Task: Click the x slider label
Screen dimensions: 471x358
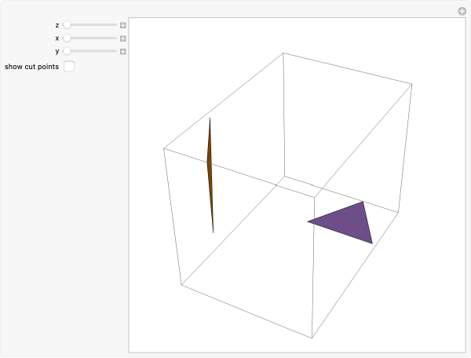Action: click(x=57, y=38)
